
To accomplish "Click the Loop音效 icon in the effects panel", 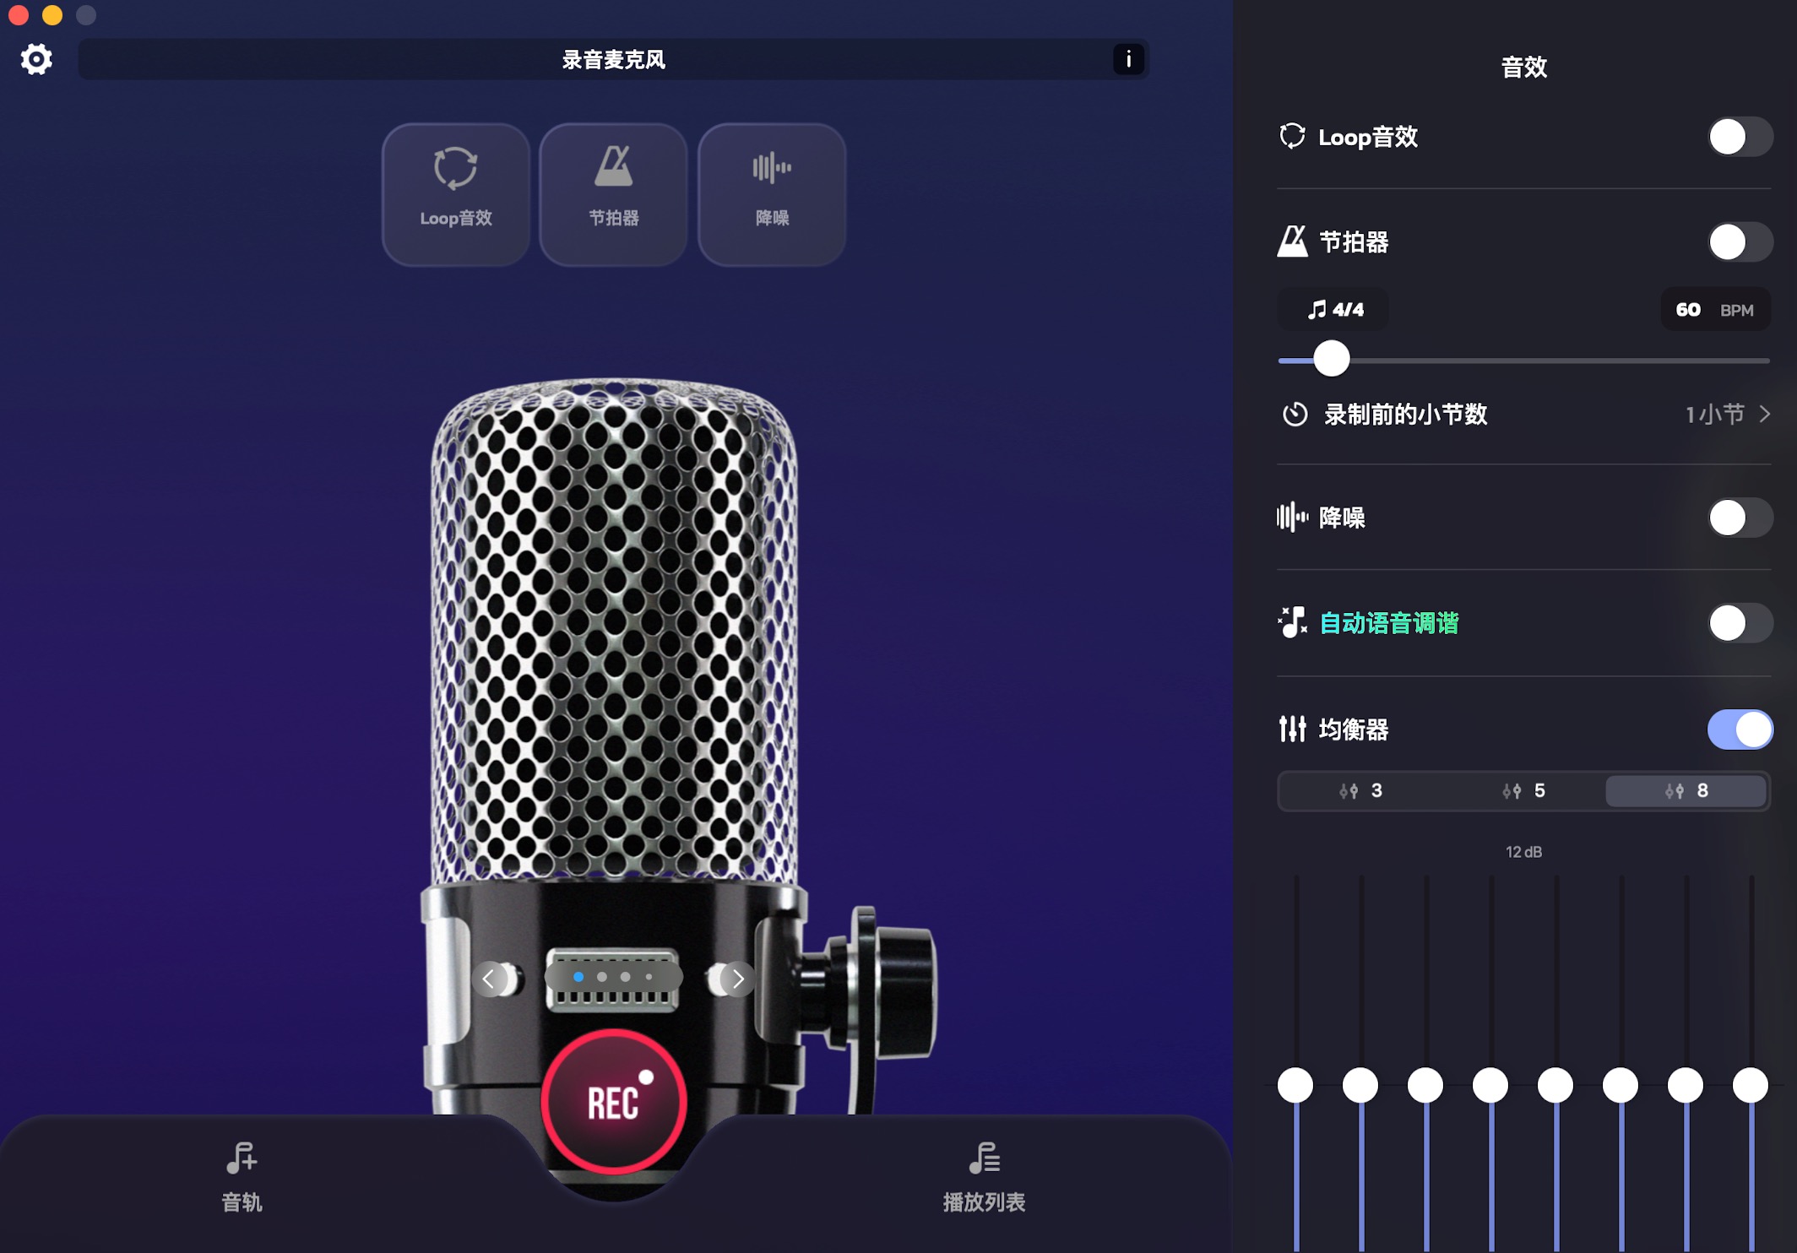I will pos(1292,136).
